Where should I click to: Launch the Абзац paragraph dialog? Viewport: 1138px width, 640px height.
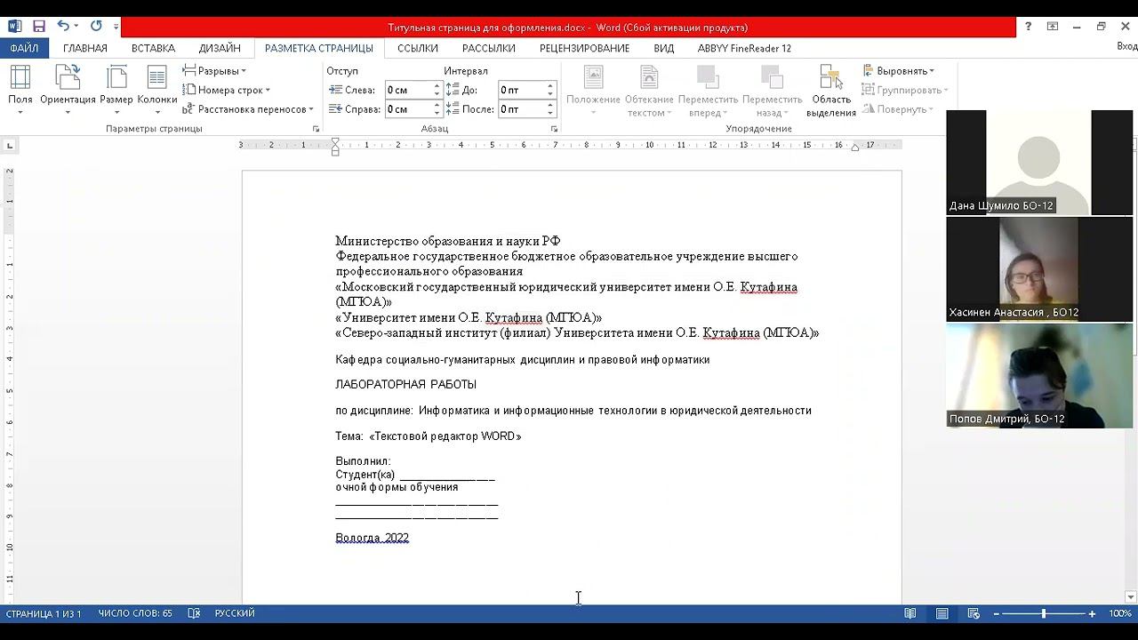coord(554,129)
